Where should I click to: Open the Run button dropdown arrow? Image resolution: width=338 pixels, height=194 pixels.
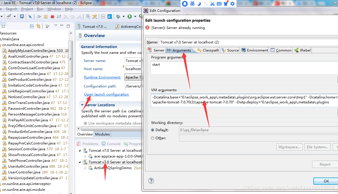[x=135, y=17]
